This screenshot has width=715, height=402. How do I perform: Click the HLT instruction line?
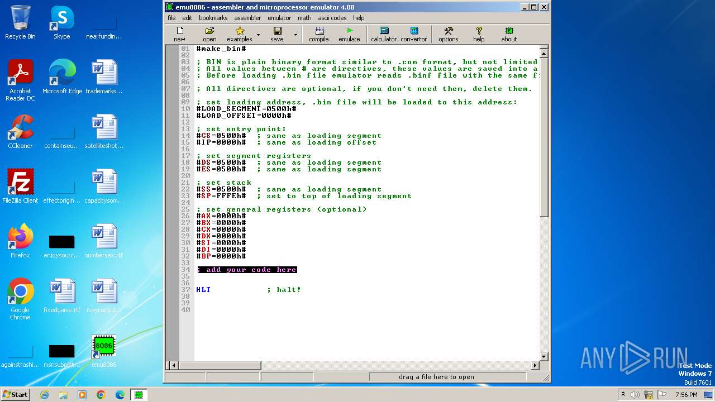[x=249, y=290]
